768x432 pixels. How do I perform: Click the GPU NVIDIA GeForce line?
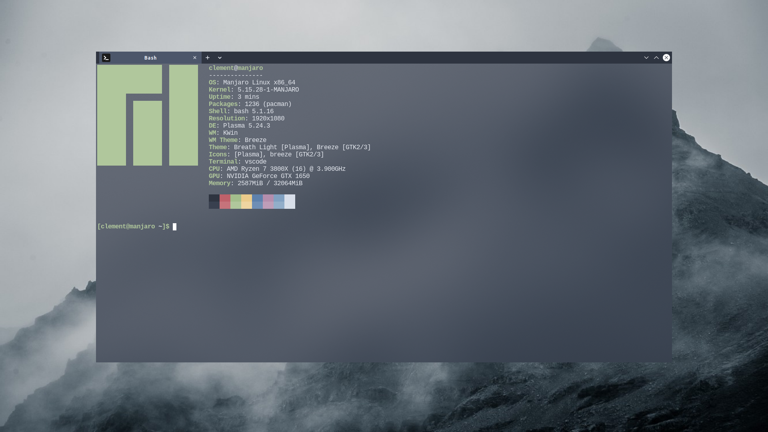[x=259, y=176]
